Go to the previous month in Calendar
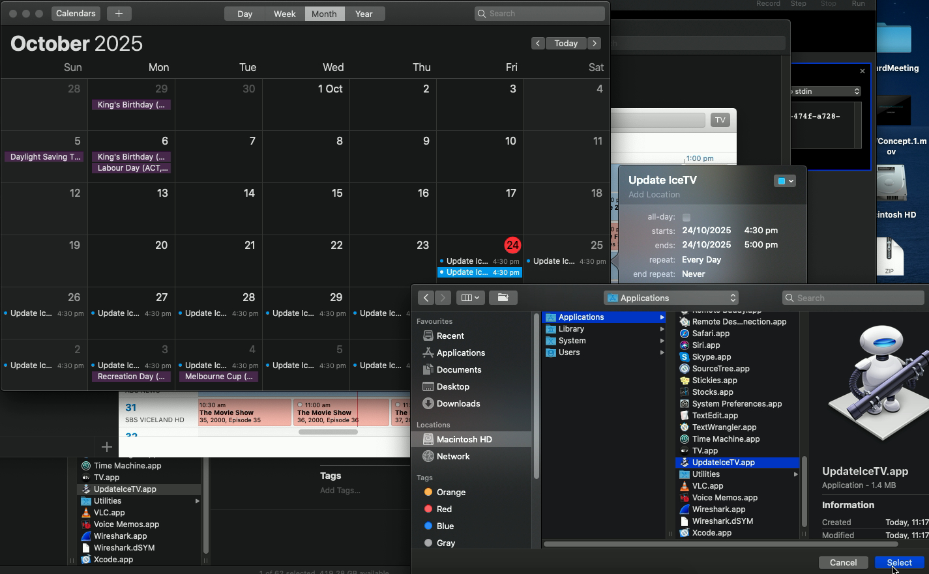929x574 pixels. (538, 43)
